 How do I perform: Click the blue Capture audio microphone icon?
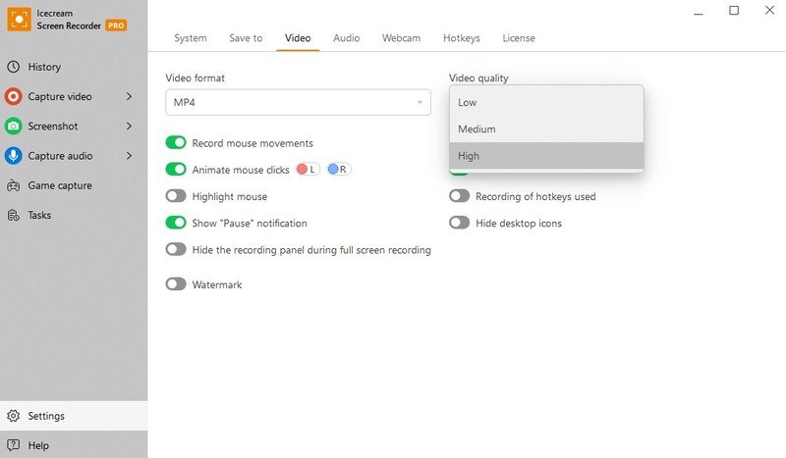14,155
